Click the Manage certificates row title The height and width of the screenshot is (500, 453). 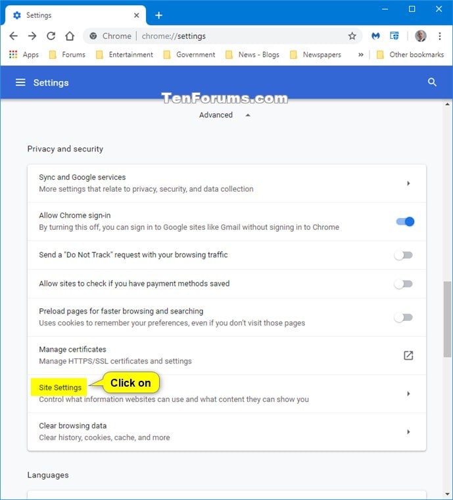pos(72,349)
